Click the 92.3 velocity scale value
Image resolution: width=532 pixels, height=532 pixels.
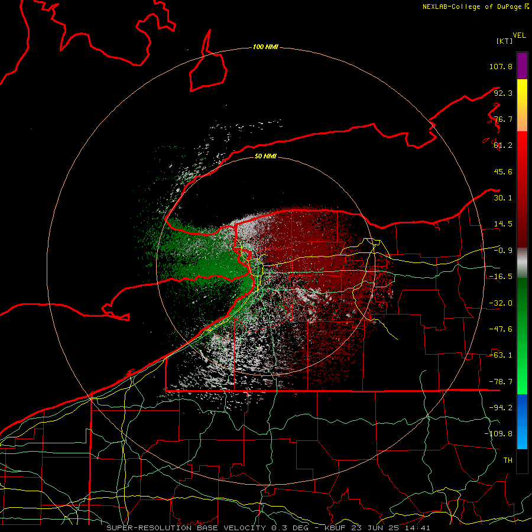503,93
